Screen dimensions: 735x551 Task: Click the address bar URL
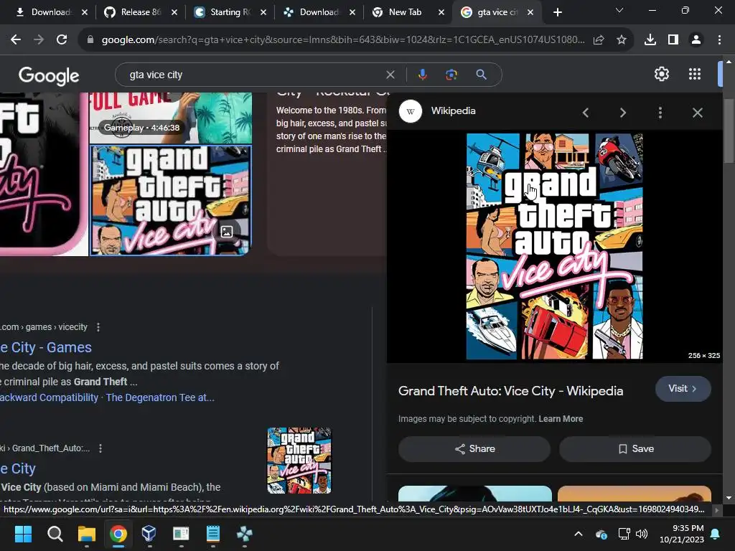point(342,40)
